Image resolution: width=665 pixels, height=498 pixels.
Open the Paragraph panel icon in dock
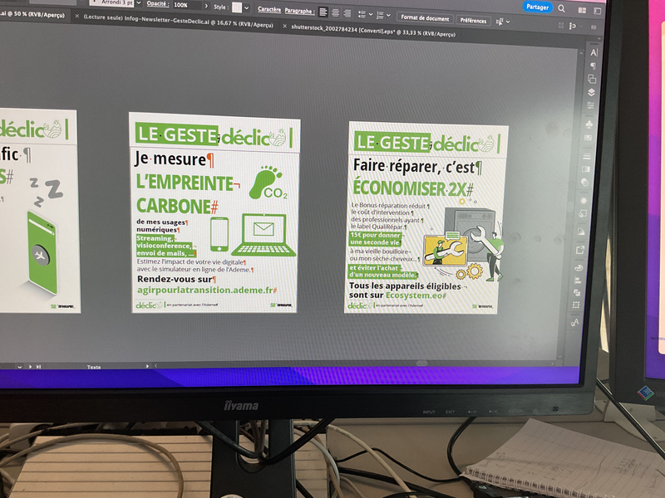(593, 66)
